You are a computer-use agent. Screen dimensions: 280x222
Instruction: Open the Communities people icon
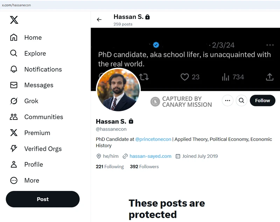(x=14, y=117)
